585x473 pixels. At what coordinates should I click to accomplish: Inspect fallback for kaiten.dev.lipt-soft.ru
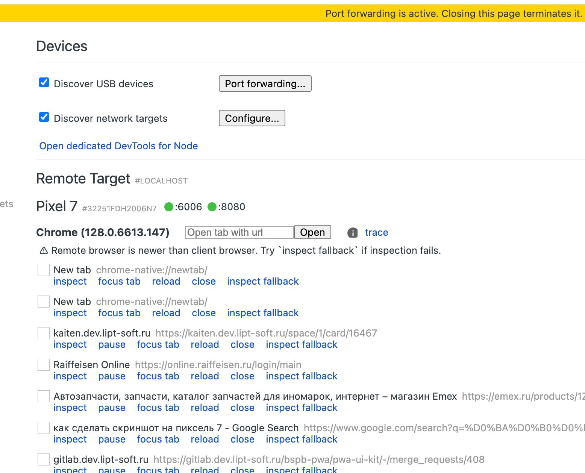(x=302, y=344)
